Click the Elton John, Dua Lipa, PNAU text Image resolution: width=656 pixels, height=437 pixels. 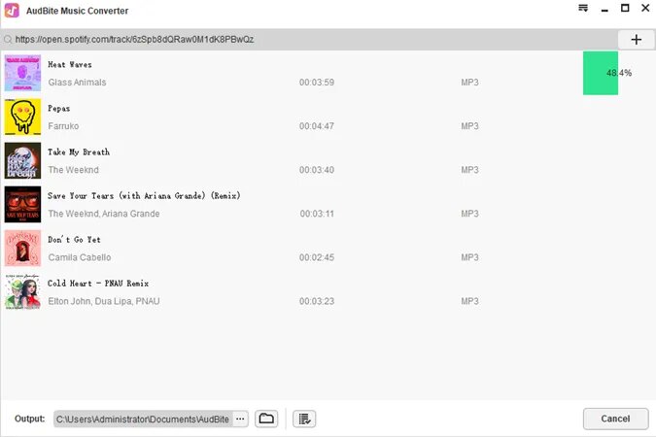pyautogui.click(x=104, y=301)
